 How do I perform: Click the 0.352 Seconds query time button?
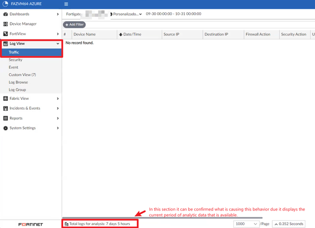click(289, 224)
